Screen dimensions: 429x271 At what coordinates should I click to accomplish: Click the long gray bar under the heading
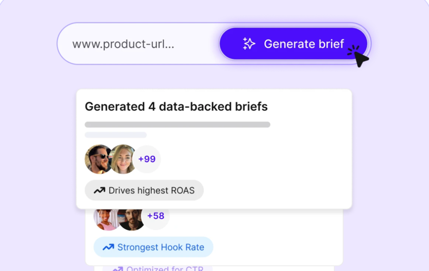pyautogui.click(x=177, y=124)
